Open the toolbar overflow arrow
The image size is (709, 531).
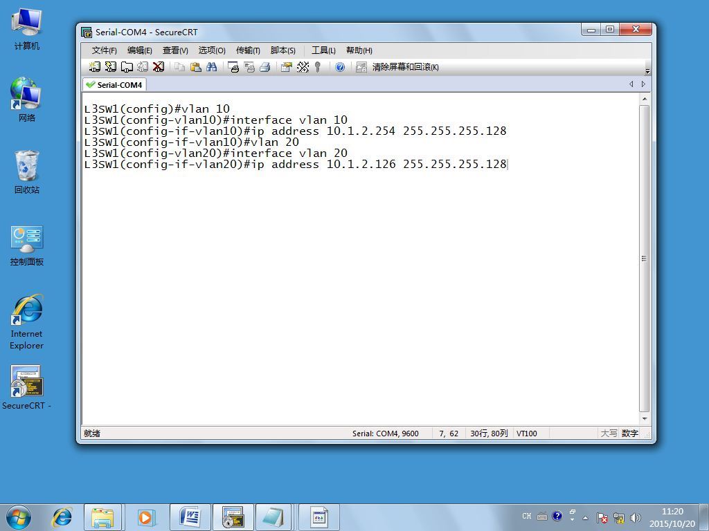(647, 71)
